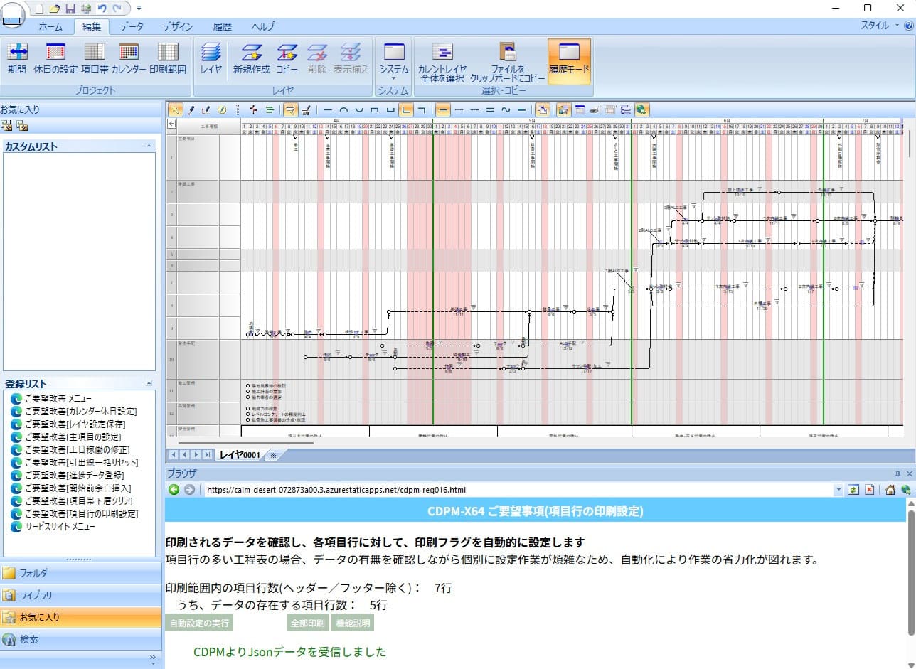Click the 機能説明 button
This screenshot has height=669, width=916.
(353, 623)
